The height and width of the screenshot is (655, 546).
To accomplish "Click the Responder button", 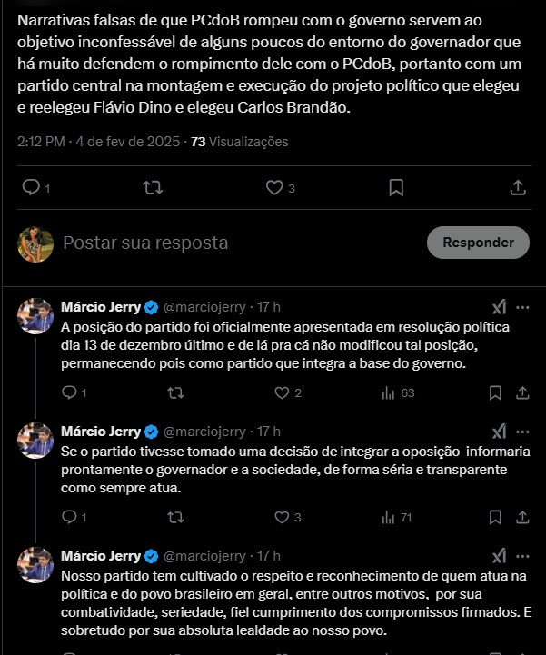I will click(x=478, y=243).
